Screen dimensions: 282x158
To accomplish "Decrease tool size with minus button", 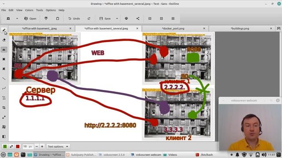I will pyautogui.click(x=37, y=147).
